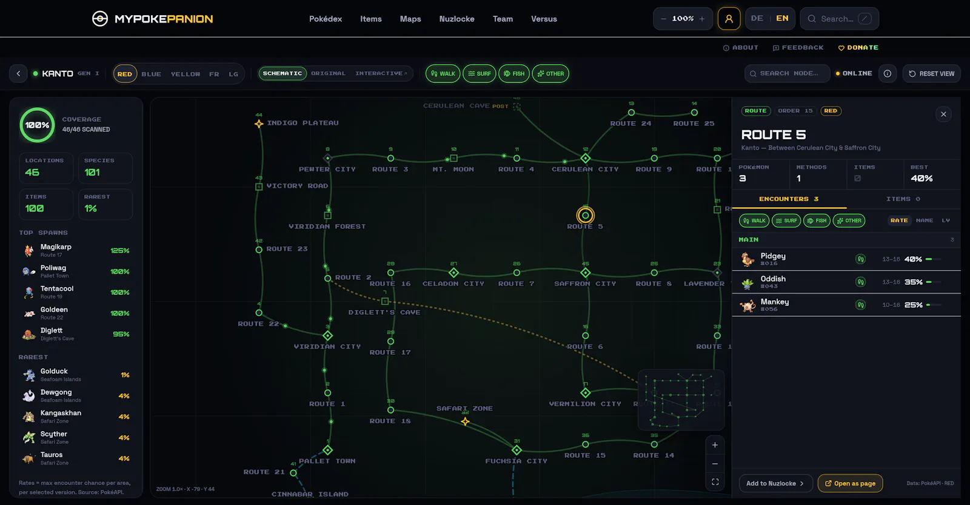
Task: Open the Pokédex menu
Action: pyautogui.click(x=326, y=19)
